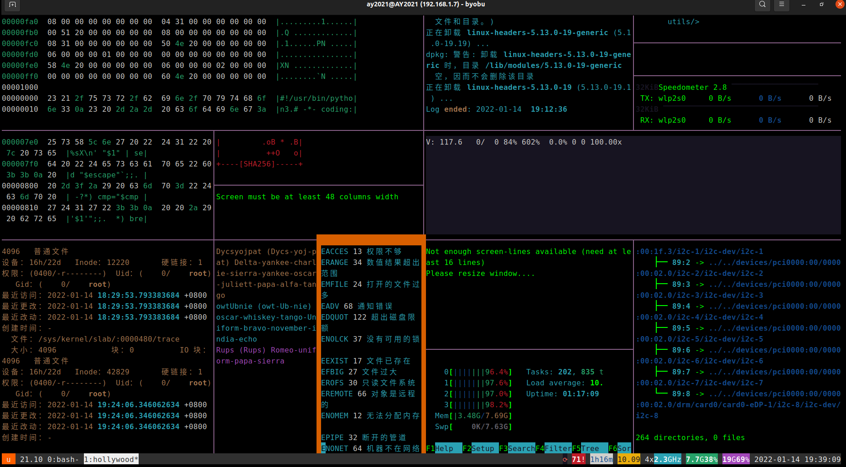
Task: Toggle F5 Tree view in htop
Action: click(x=590, y=448)
